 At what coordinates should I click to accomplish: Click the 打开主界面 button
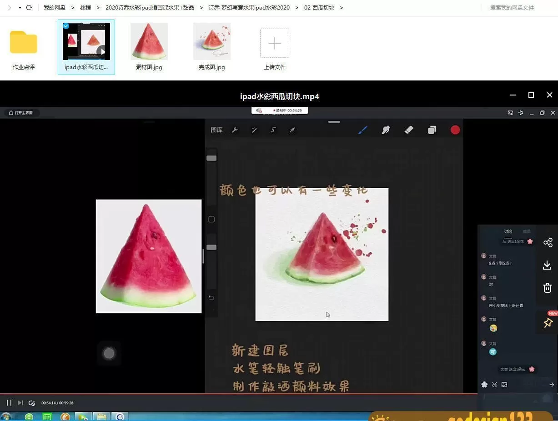[21, 112]
